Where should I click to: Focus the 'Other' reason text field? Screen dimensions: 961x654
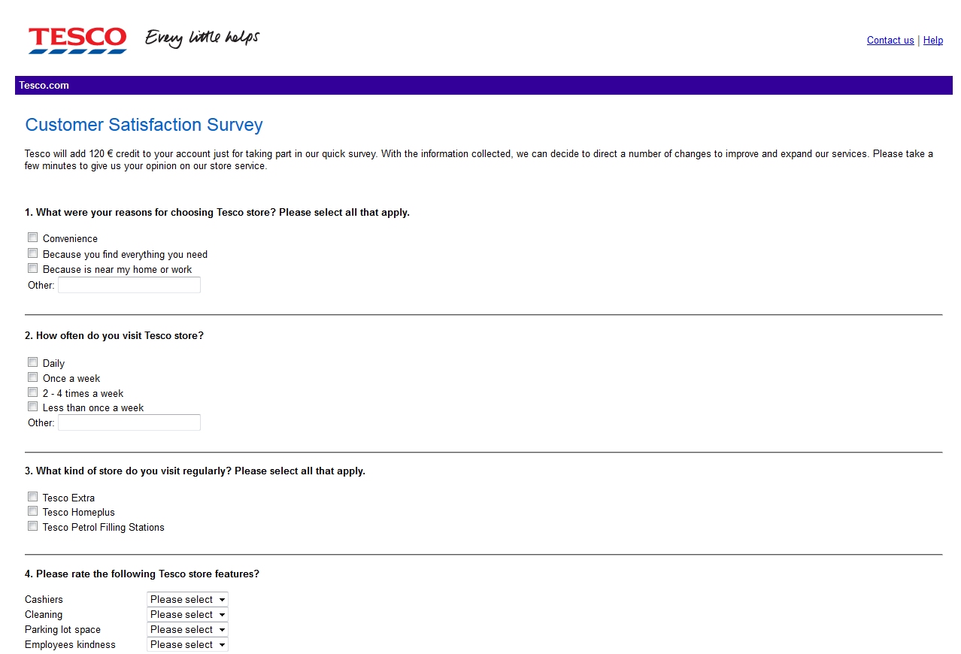(x=129, y=285)
